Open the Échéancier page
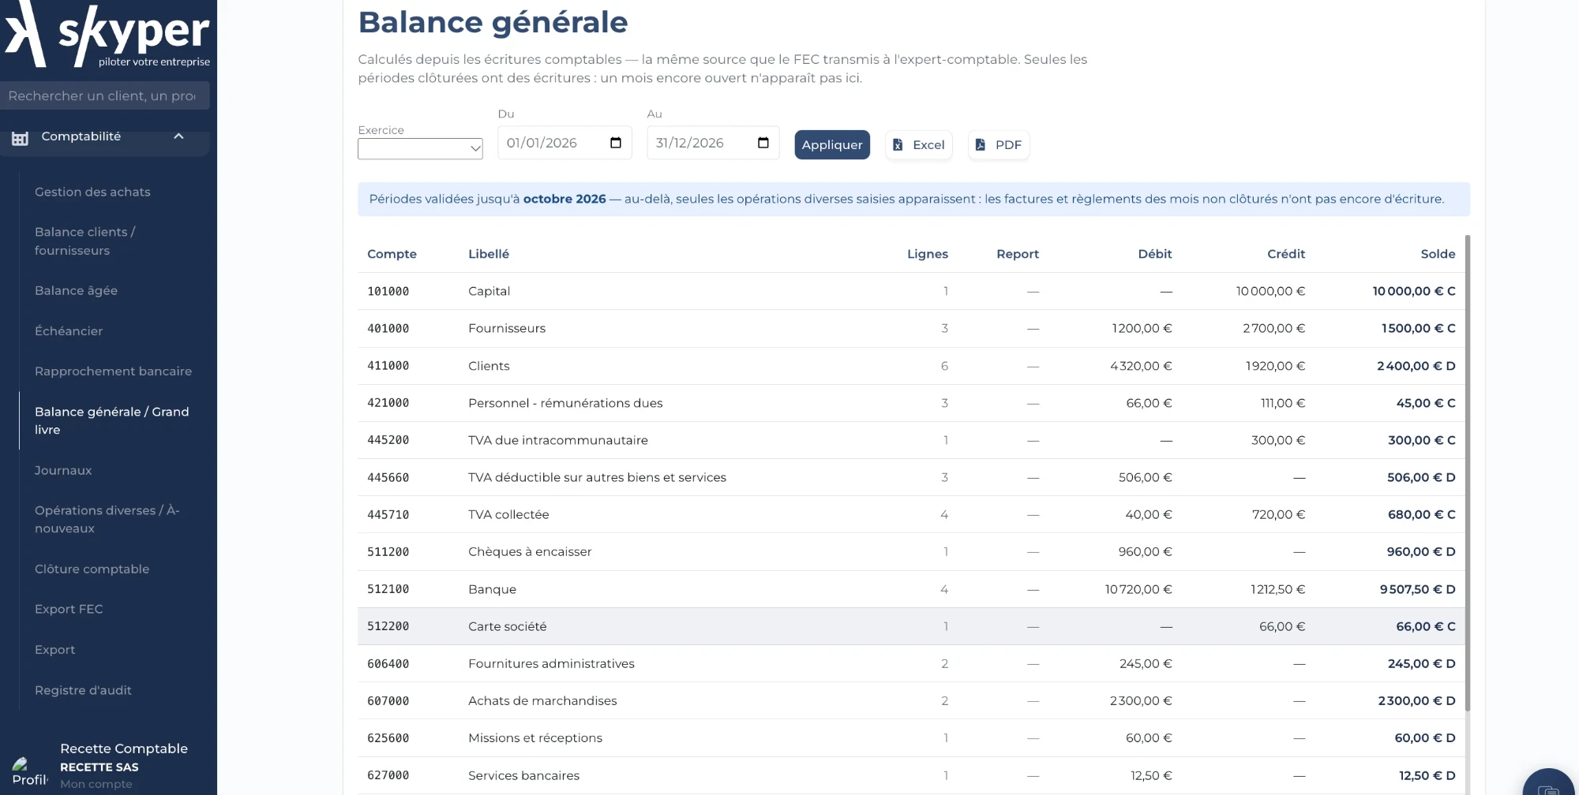This screenshot has height=795, width=1579. coord(69,331)
